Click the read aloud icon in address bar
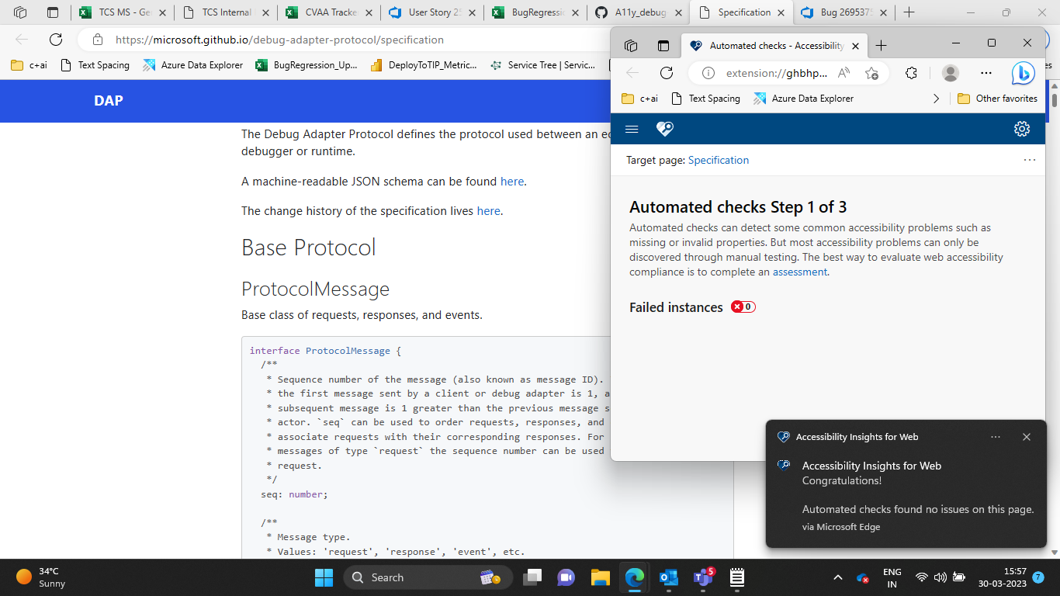This screenshot has width=1060, height=596. click(x=843, y=73)
